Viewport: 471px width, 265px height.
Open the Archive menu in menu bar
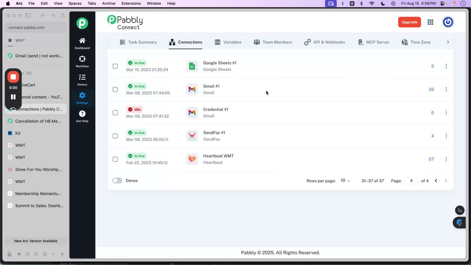109,3
